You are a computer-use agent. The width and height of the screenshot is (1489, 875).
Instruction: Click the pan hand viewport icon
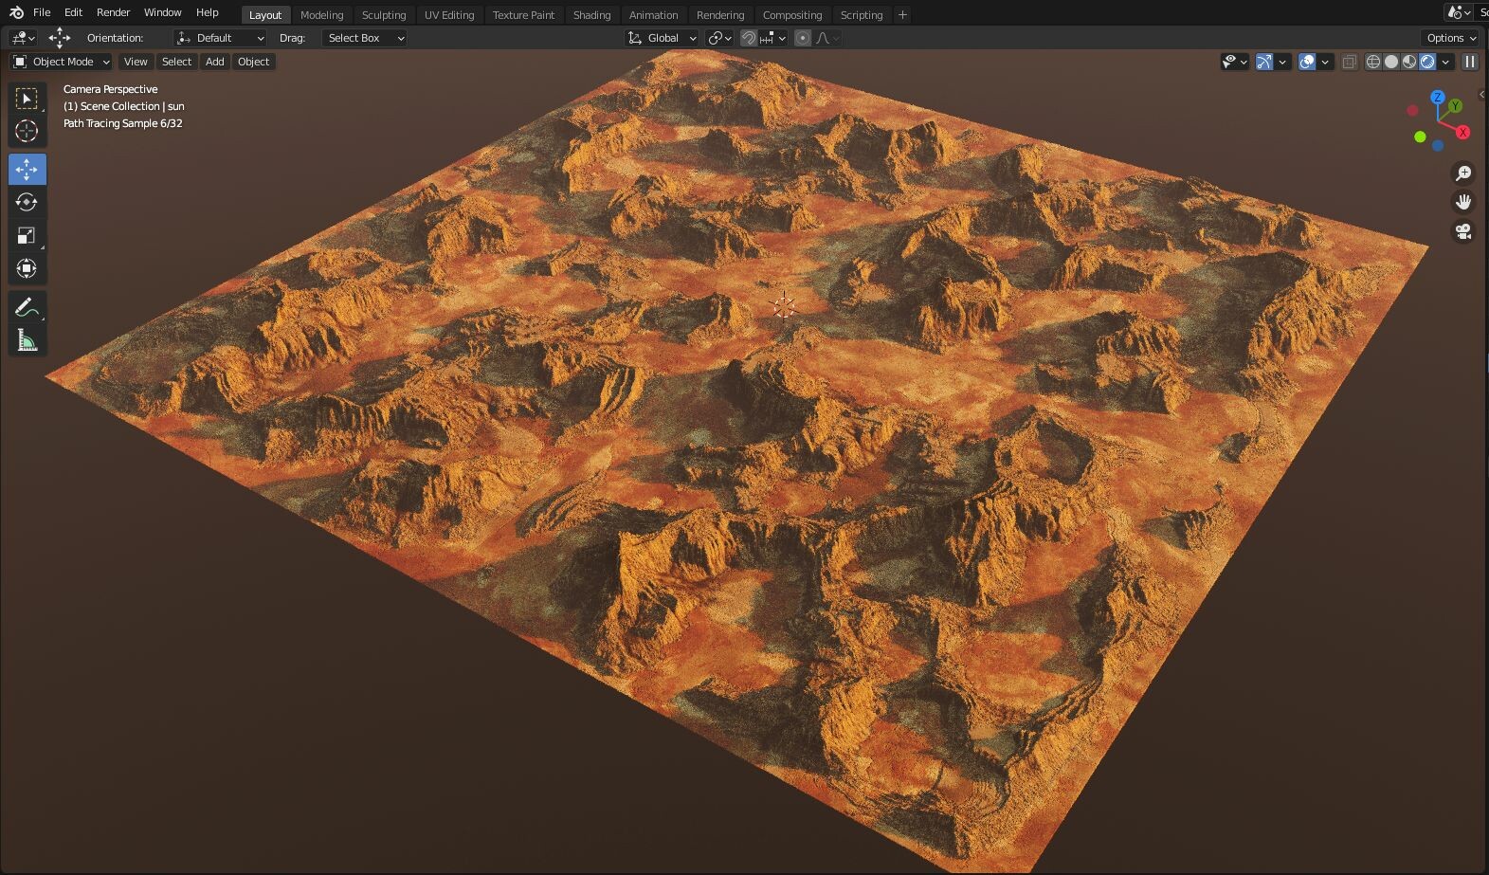(1463, 202)
